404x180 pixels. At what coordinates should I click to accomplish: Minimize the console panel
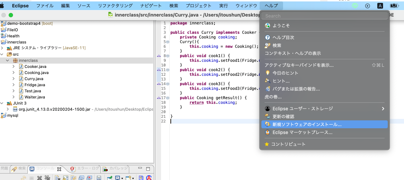click(140, 168)
